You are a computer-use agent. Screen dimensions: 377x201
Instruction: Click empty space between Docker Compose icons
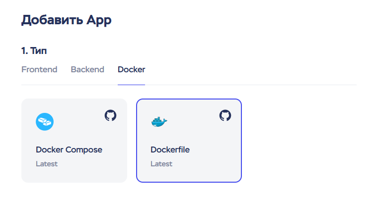pyautogui.click(x=78, y=119)
